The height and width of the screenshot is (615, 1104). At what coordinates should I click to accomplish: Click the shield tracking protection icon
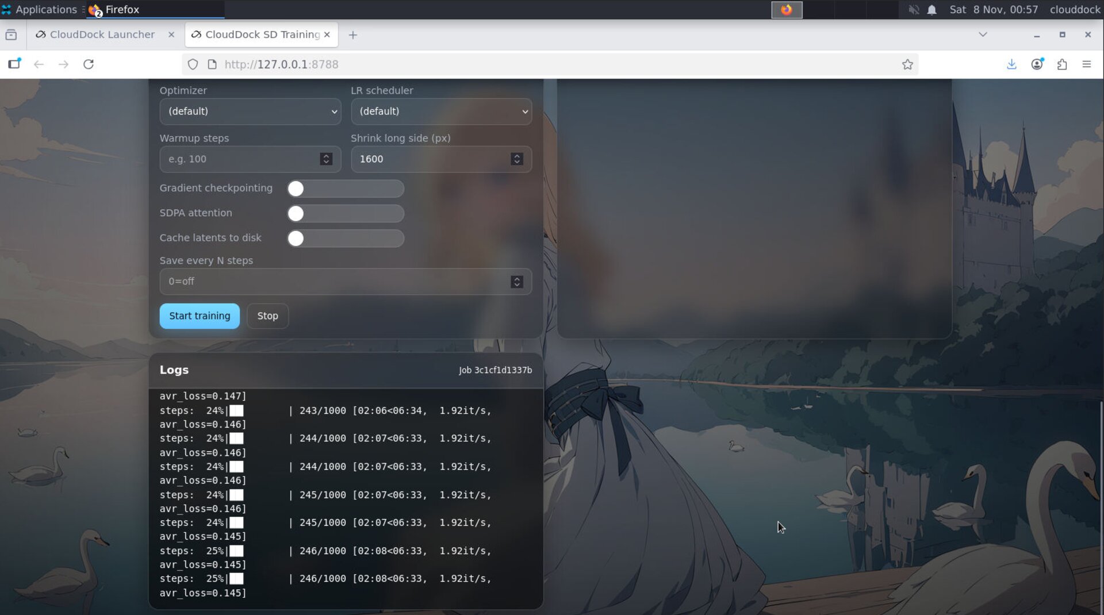[193, 64]
